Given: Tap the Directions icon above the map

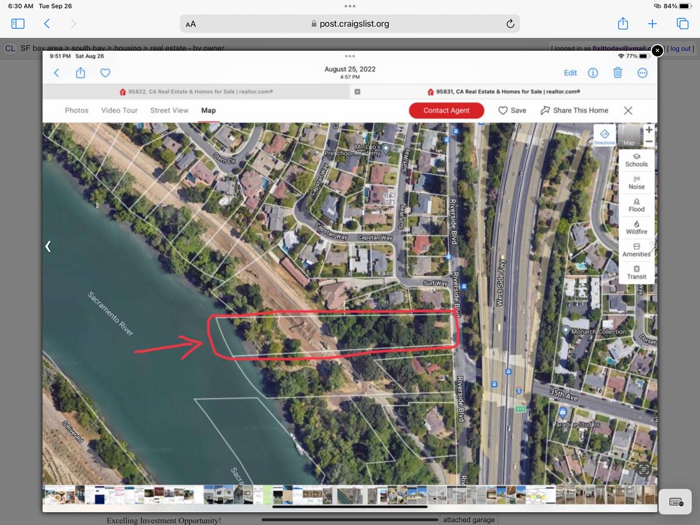Looking at the screenshot, I should (x=604, y=135).
